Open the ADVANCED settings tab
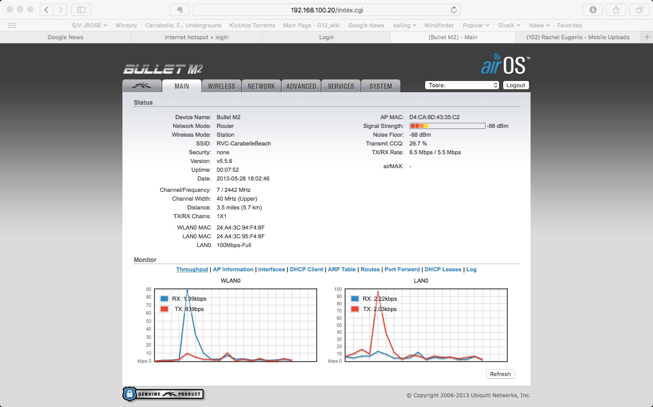 [x=301, y=86]
